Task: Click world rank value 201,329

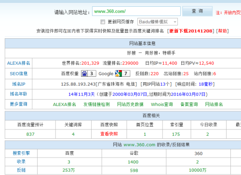Action: point(90,63)
